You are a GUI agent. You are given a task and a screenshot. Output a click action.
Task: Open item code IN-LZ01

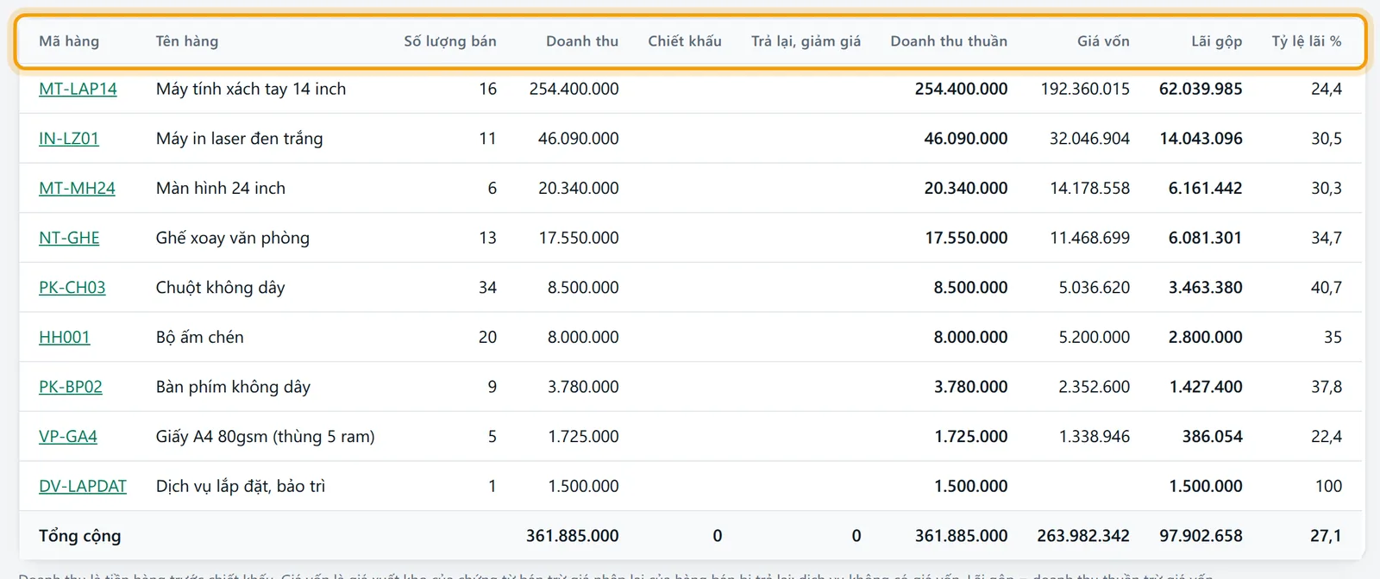[69, 139]
